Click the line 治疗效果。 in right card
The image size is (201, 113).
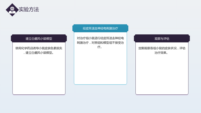161,53
